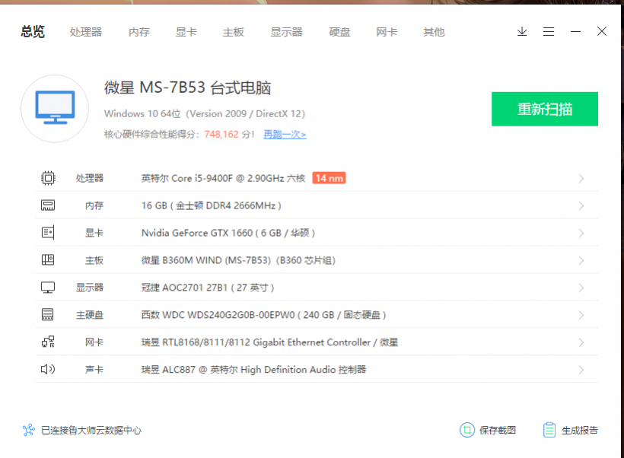Click the download arrow icon in title bar
Viewport: 624px width, 458px height.
click(x=522, y=31)
